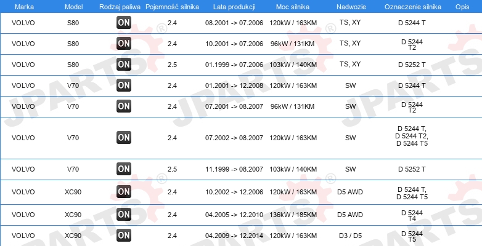Click the D3 / D5 body cell
482x246 pixels.
click(350, 236)
